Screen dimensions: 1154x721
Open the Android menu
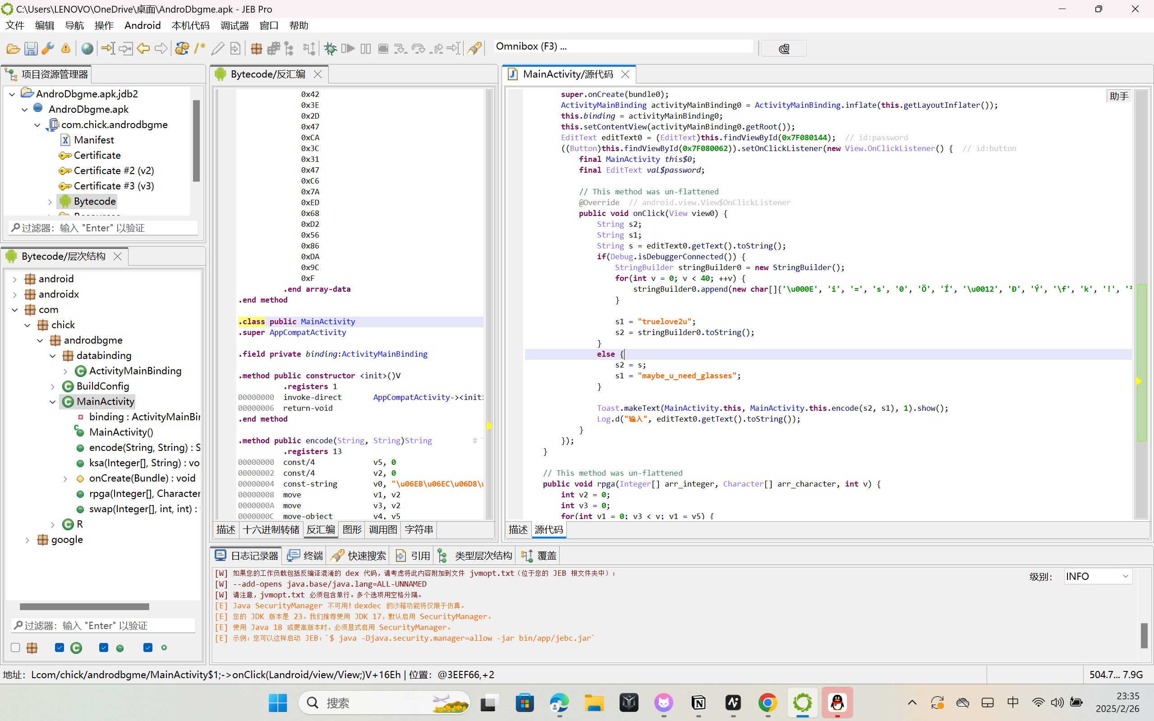[142, 25]
